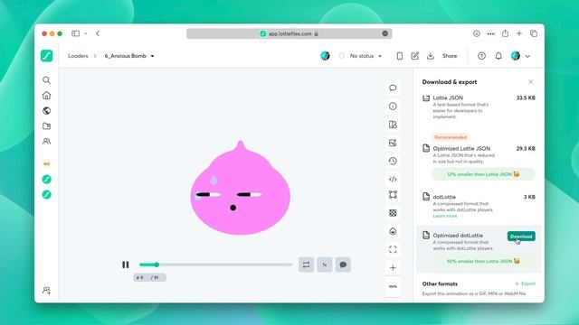Toggle loop playback button
579x325 pixels.
[306, 265]
